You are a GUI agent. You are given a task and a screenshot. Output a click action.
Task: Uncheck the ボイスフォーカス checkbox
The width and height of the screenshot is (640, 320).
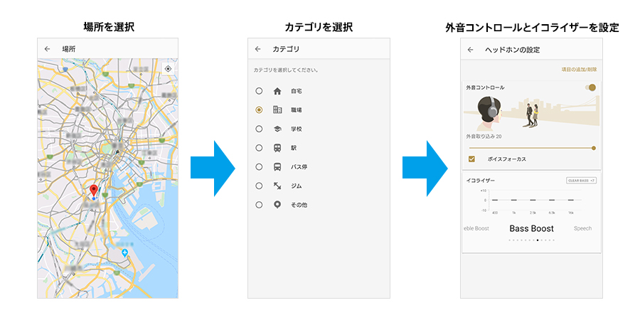[x=471, y=159]
